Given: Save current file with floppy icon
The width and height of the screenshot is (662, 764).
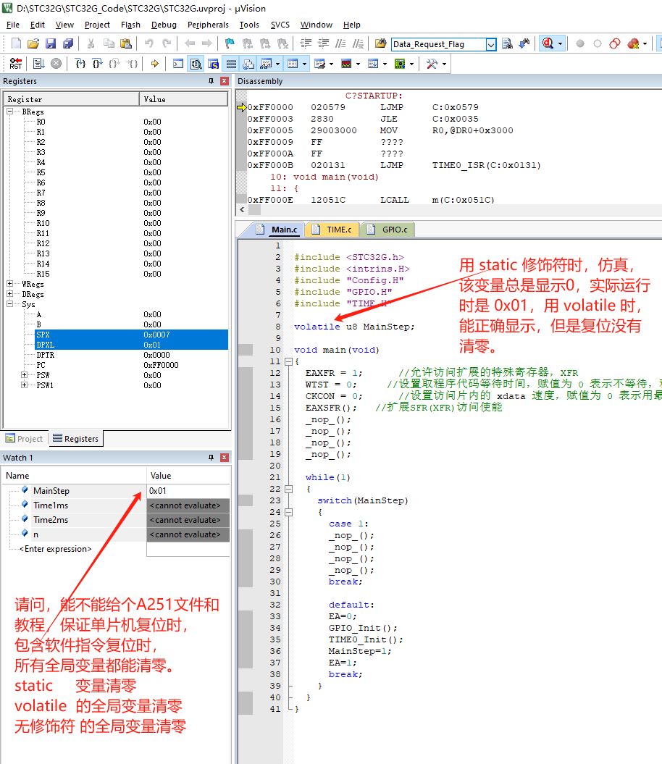Looking at the screenshot, I should pos(51,44).
